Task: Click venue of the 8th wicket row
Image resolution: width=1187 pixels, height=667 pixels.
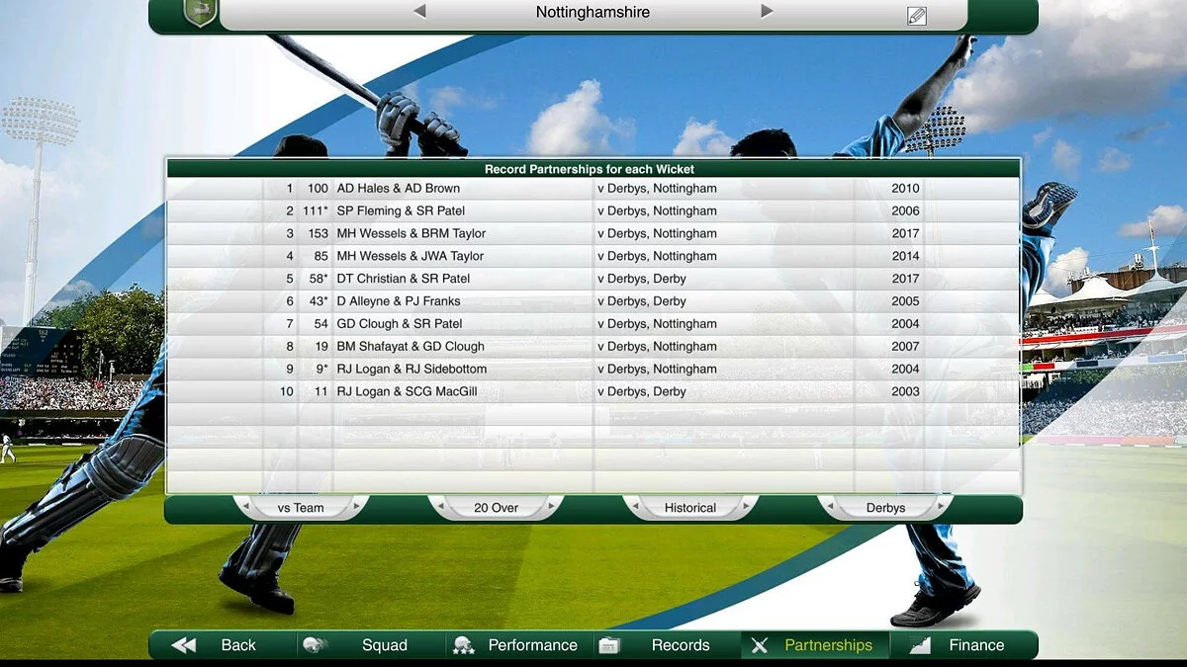Action: click(x=657, y=347)
